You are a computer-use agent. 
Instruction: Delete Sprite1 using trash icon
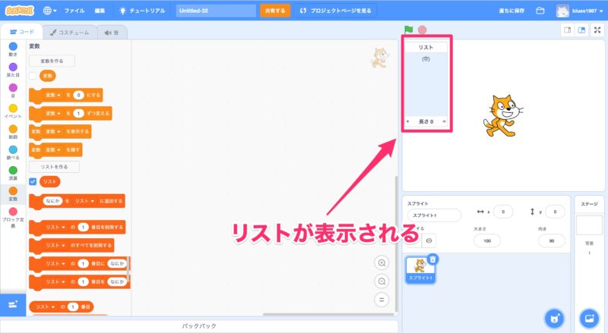(x=432, y=259)
